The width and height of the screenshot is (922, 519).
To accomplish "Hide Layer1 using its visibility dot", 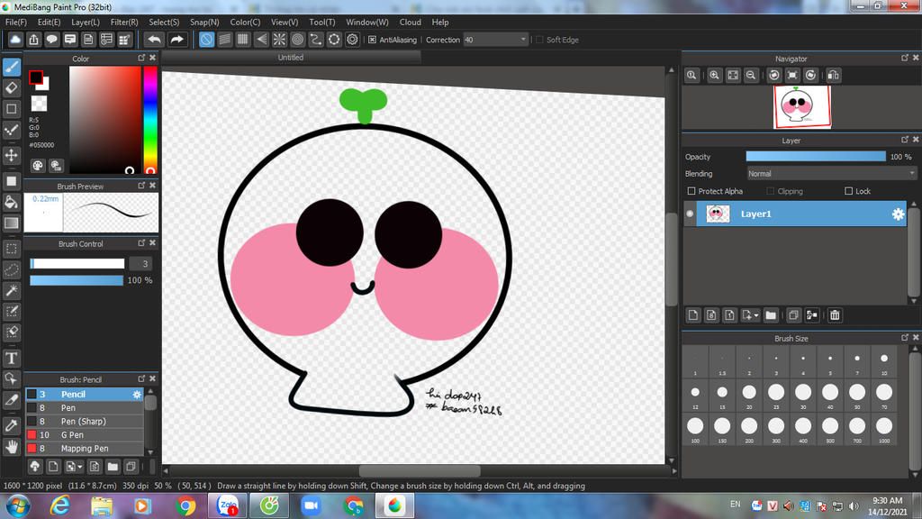I will point(690,214).
